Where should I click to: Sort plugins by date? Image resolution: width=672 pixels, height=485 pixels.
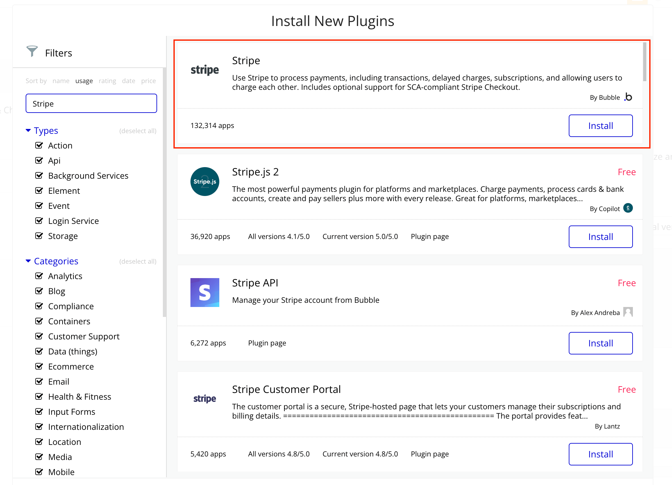129,81
